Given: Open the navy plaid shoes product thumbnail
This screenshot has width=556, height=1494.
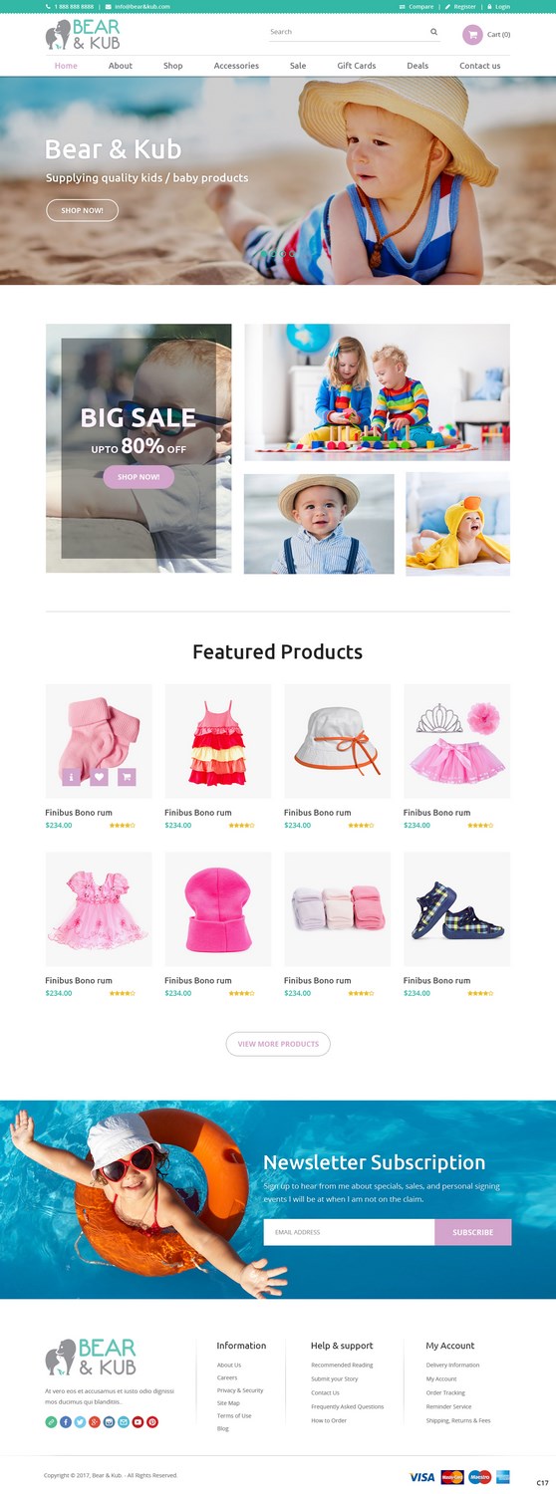Looking at the screenshot, I should 456,908.
